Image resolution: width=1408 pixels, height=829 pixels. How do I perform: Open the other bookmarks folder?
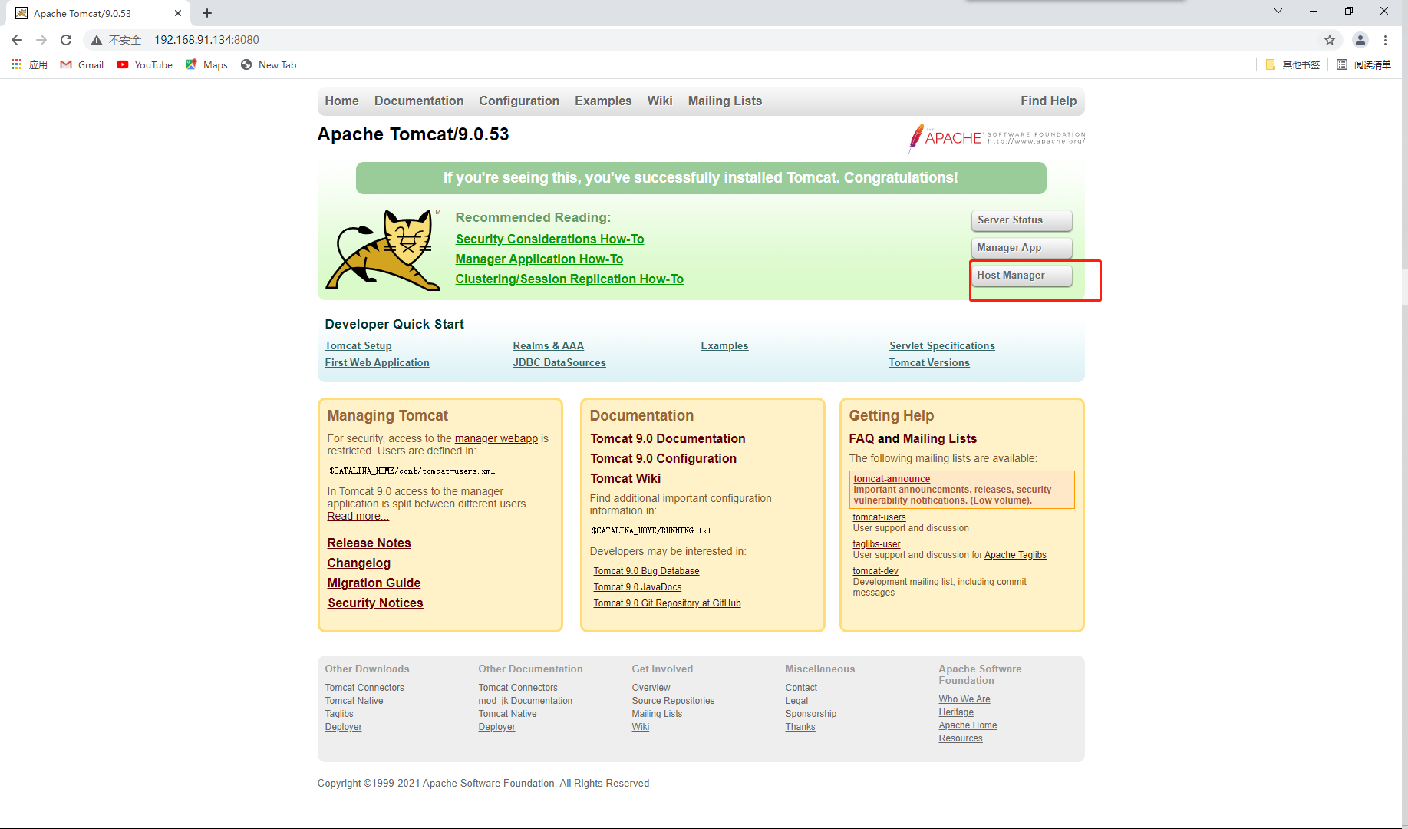1293,64
